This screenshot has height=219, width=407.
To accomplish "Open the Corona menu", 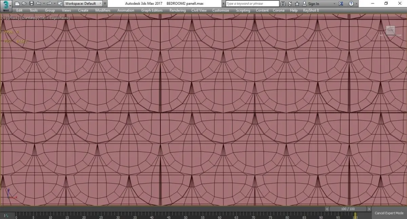I will pos(279,10).
